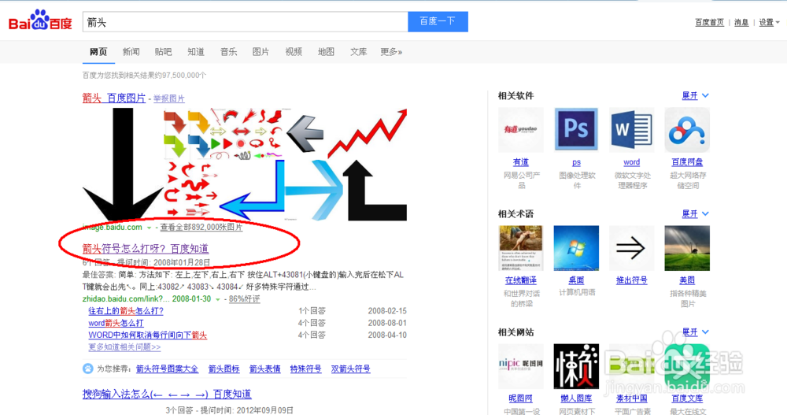Click the 百度文库 text link

click(x=687, y=398)
